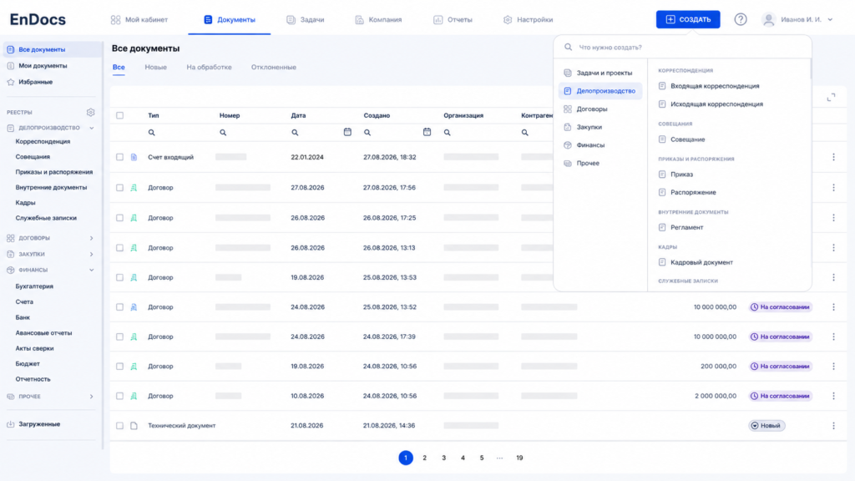Viewport: 855px width, 481px height.
Task: Focus the Что нужно создать search field
Action: click(x=683, y=48)
